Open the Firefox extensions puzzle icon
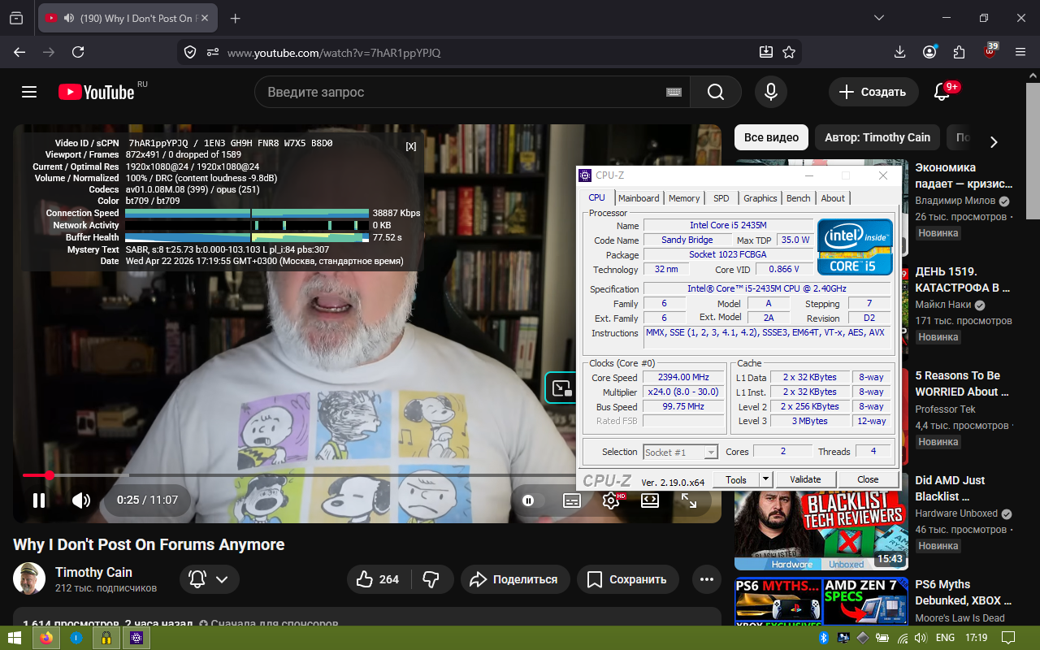 (960, 52)
